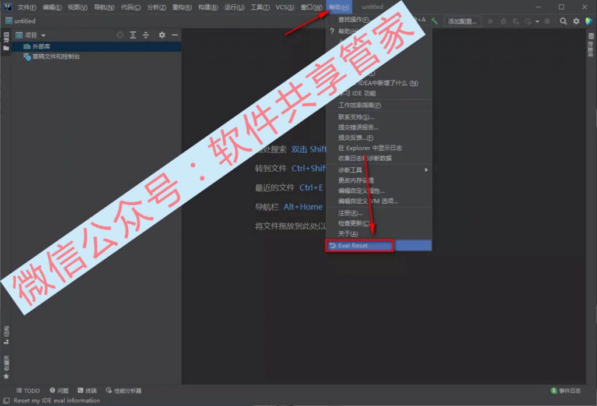The height and width of the screenshot is (406, 597).
Task: Choose Productivity Guide (工作效率指南) item
Action: click(378, 105)
